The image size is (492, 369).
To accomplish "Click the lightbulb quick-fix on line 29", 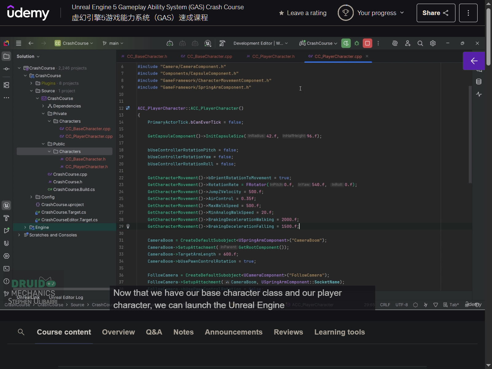I will point(128,226).
